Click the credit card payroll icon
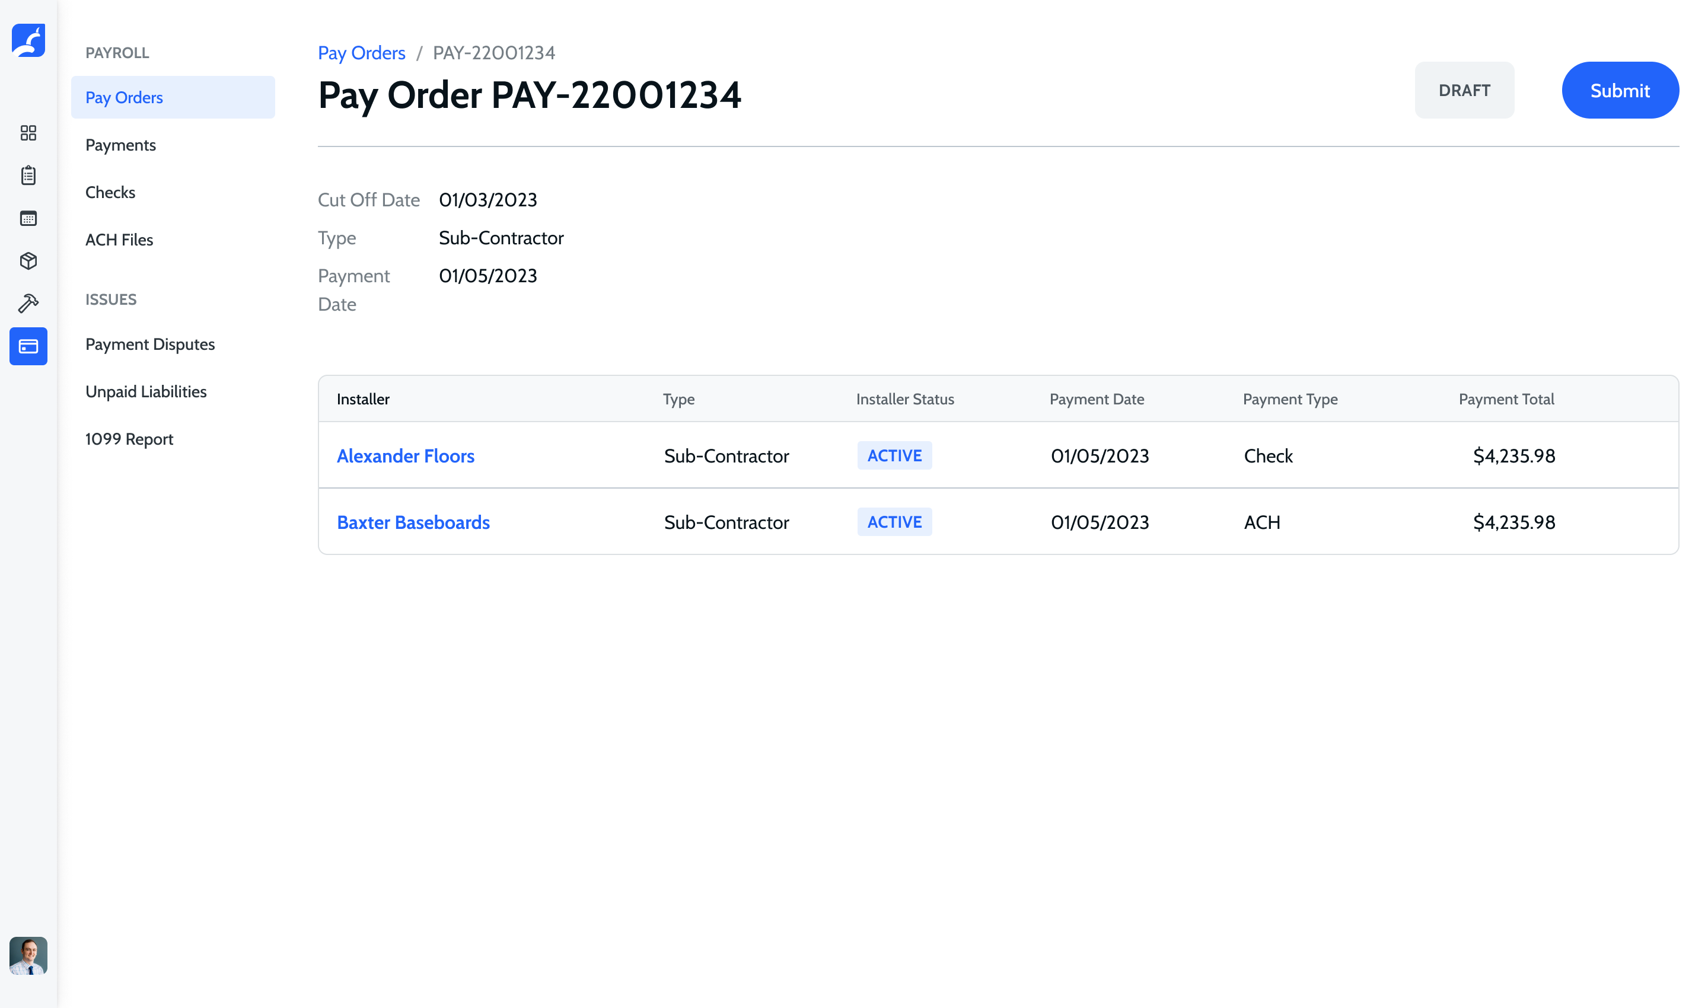 (28, 346)
